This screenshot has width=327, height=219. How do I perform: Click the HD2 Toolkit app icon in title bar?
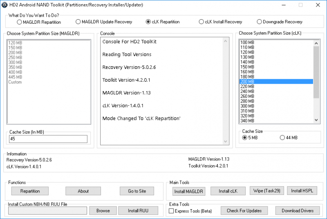click(4, 5)
